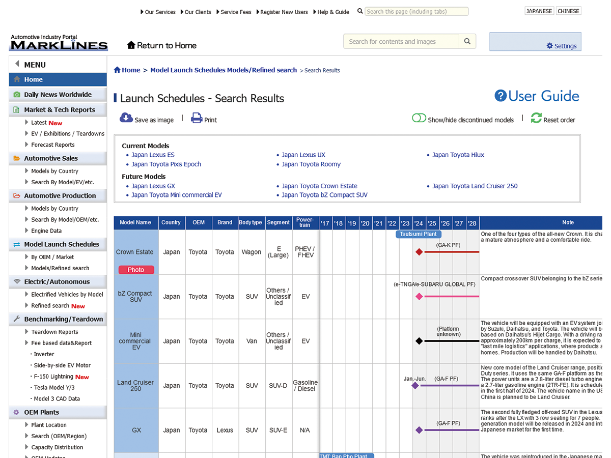Expand Our Clients top menu
611x458 pixels.
click(196, 12)
